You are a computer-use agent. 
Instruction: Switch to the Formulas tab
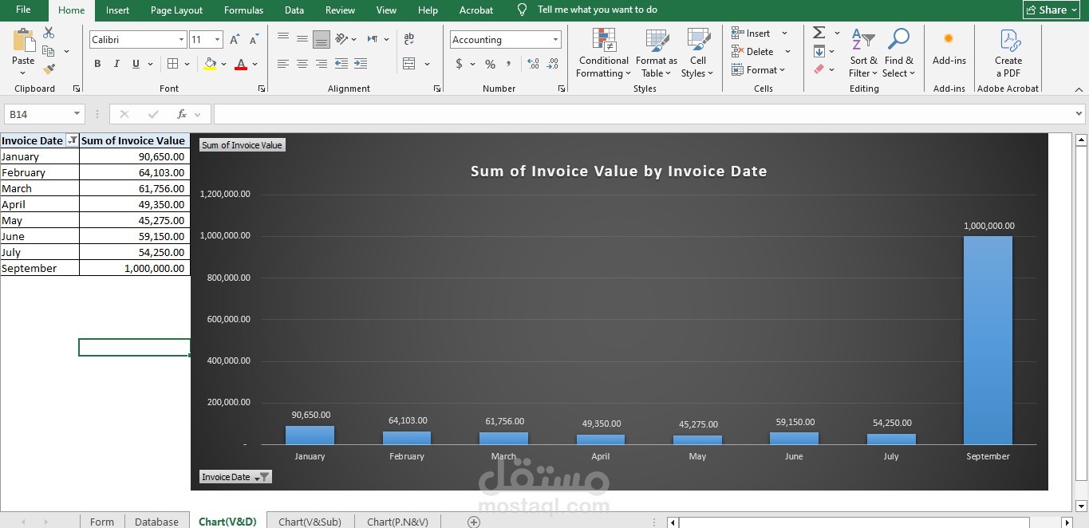pyautogui.click(x=243, y=10)
